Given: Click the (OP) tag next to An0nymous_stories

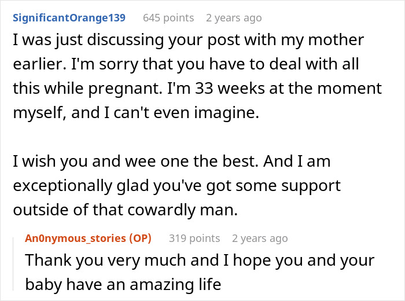Looking at the screenshot, I should coord(140,238).
